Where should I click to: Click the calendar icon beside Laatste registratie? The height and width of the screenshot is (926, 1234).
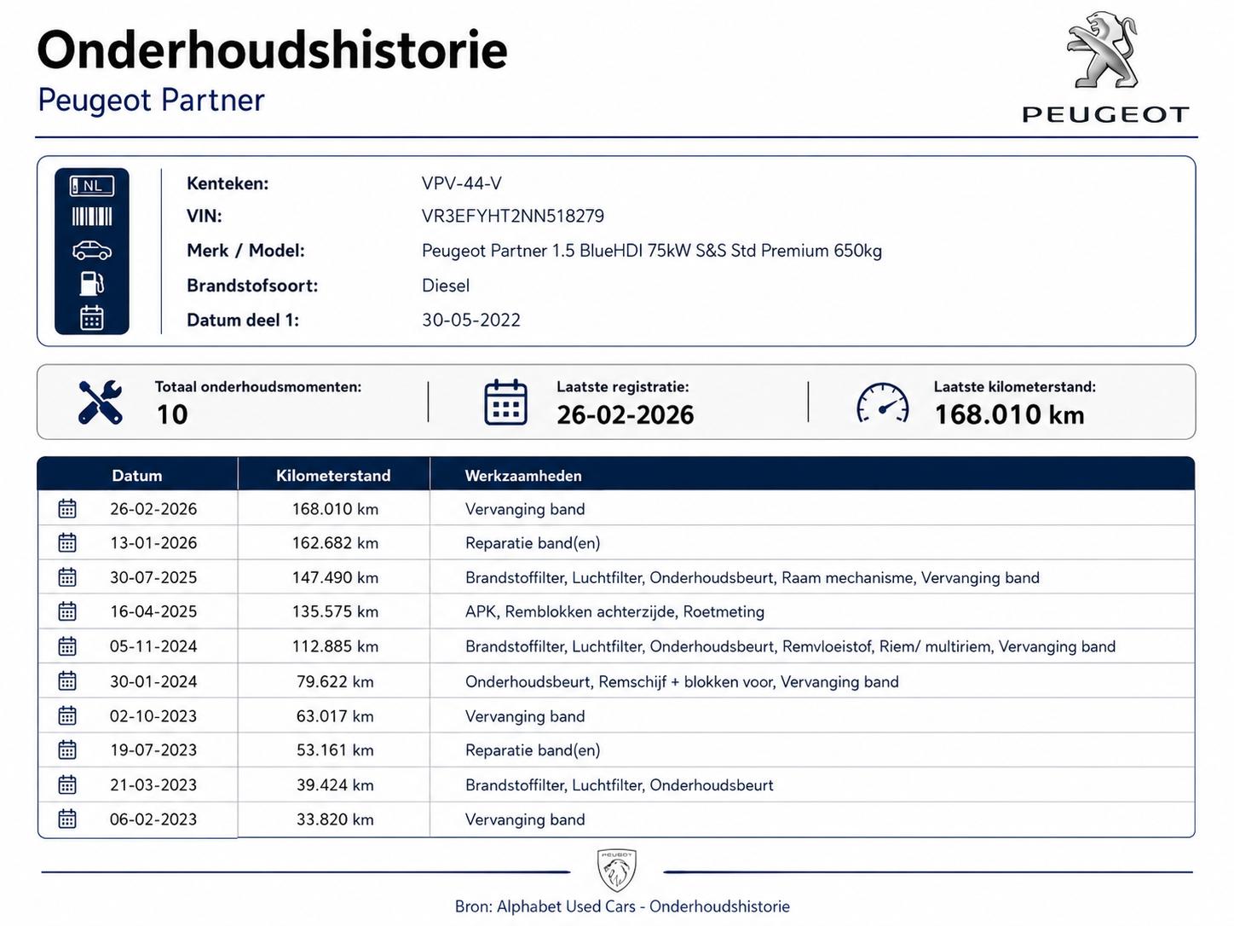[x=505, y=402]
